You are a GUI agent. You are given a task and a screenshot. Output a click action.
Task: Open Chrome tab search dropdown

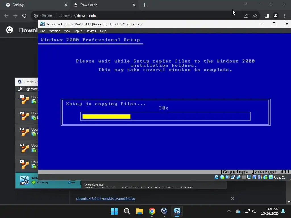click(x=245, y=4)
